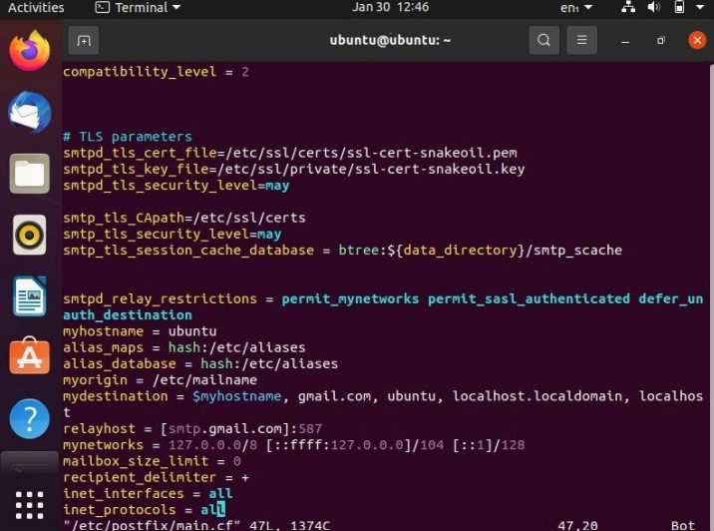Image resolution: width=714 pixels, height=531 pixels.
Task: Open Rhythmbox music player icon
Action: click(x=30, y=235)
